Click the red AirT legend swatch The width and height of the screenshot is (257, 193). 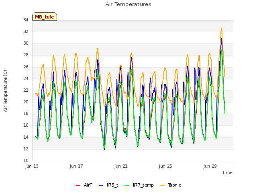pos(78,186)
